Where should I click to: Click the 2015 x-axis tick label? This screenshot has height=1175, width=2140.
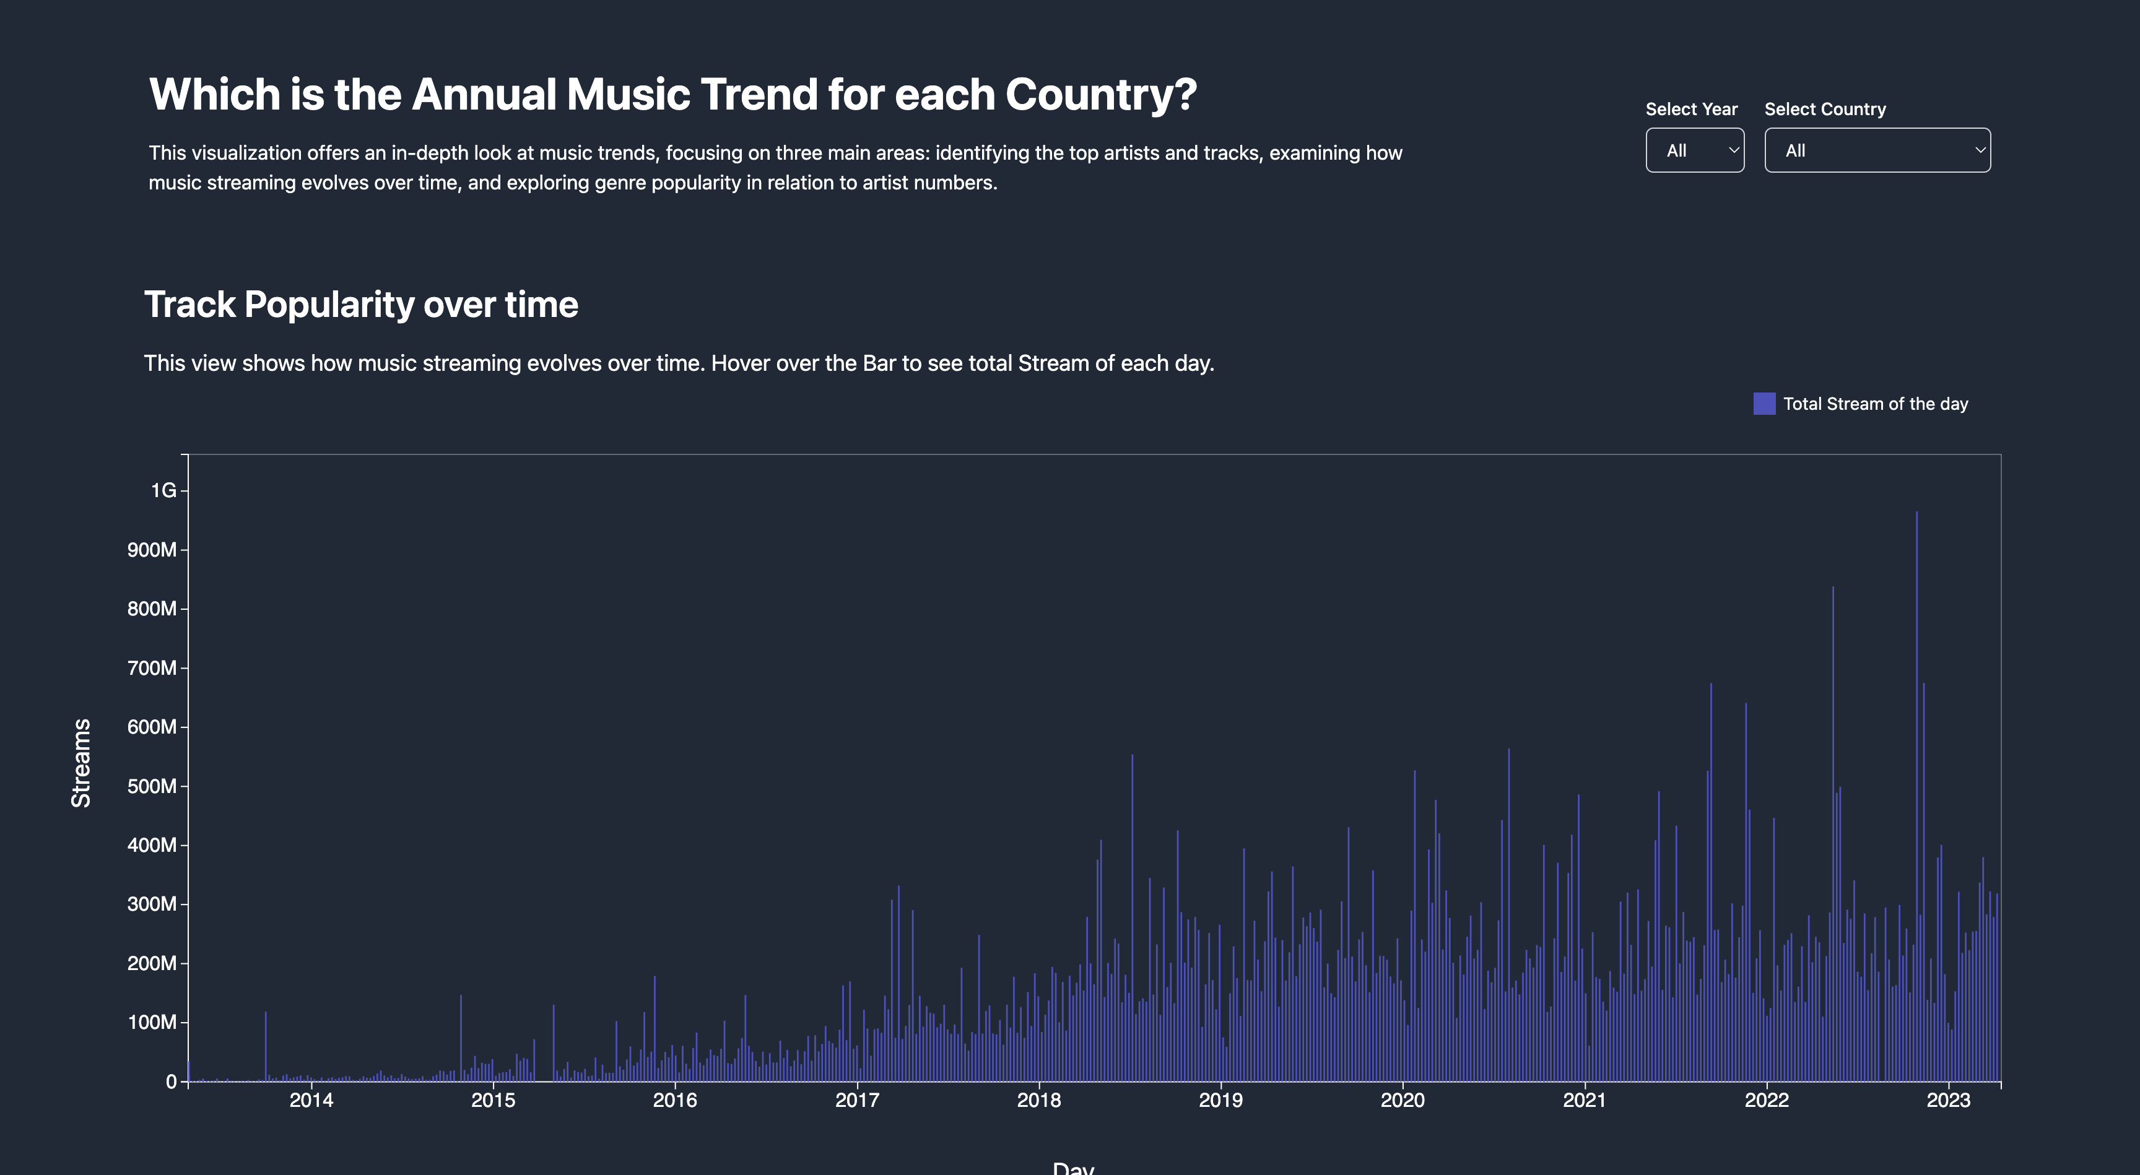click(494, 1100)
